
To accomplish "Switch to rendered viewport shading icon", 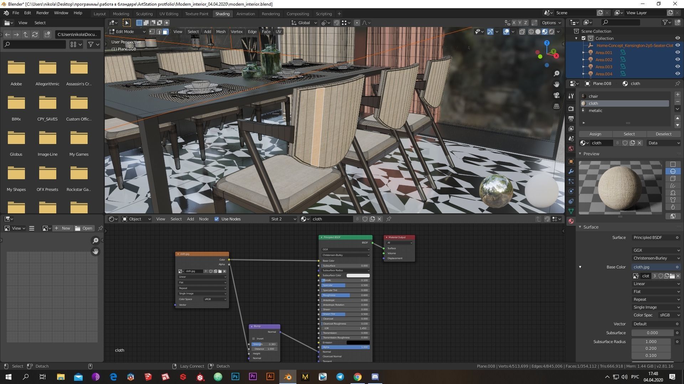I will (551, 32).
